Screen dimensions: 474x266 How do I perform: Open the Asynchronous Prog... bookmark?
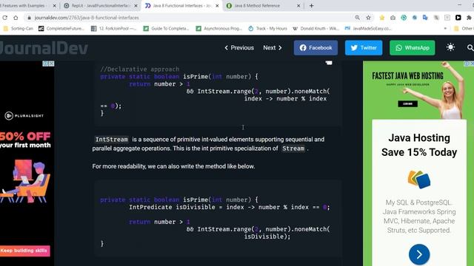point(219,28)
